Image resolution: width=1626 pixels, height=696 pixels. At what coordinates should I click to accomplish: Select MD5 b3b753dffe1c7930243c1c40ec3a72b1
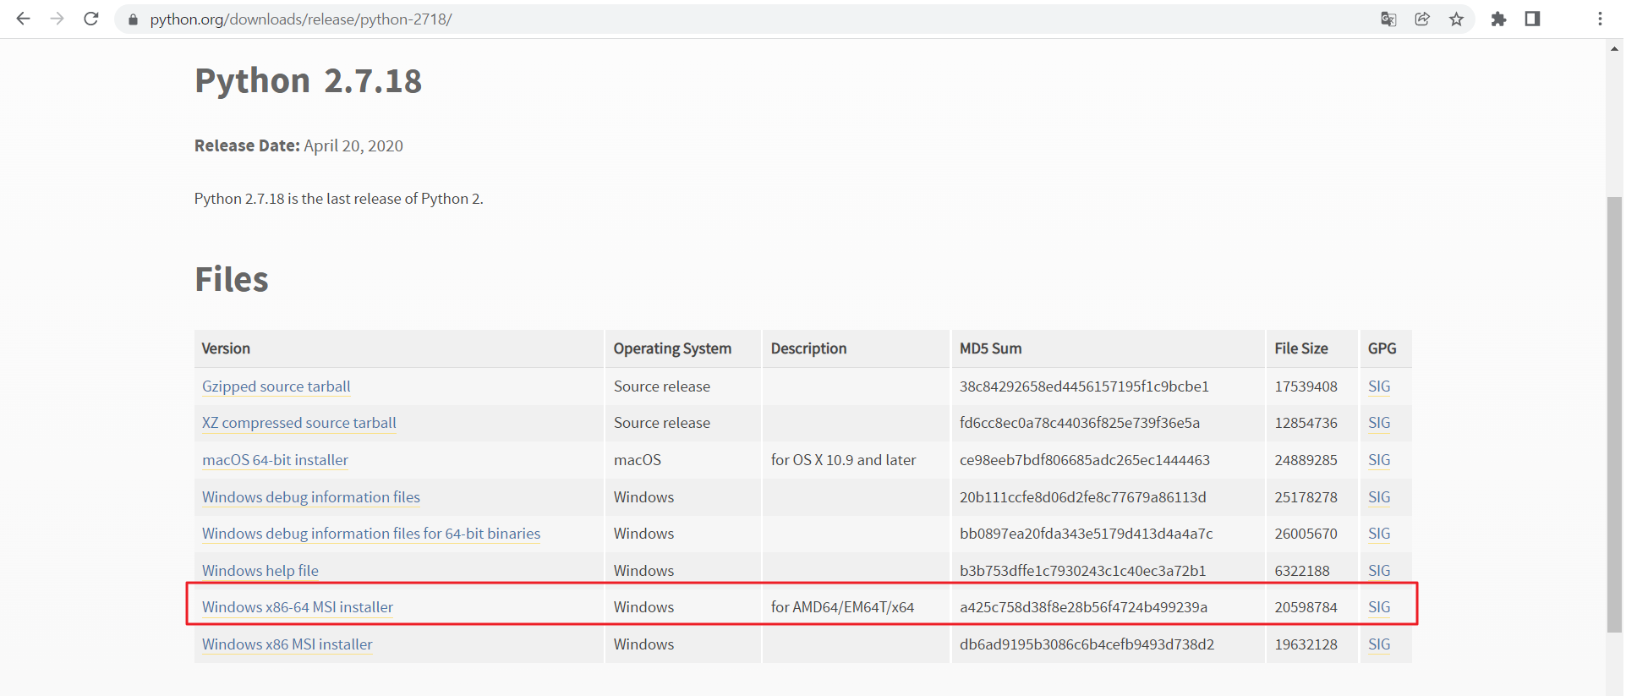(1083, 571)
